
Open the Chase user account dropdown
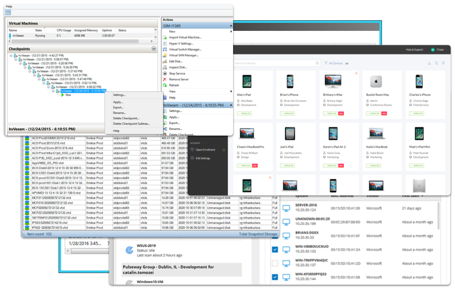coord(439,50)
